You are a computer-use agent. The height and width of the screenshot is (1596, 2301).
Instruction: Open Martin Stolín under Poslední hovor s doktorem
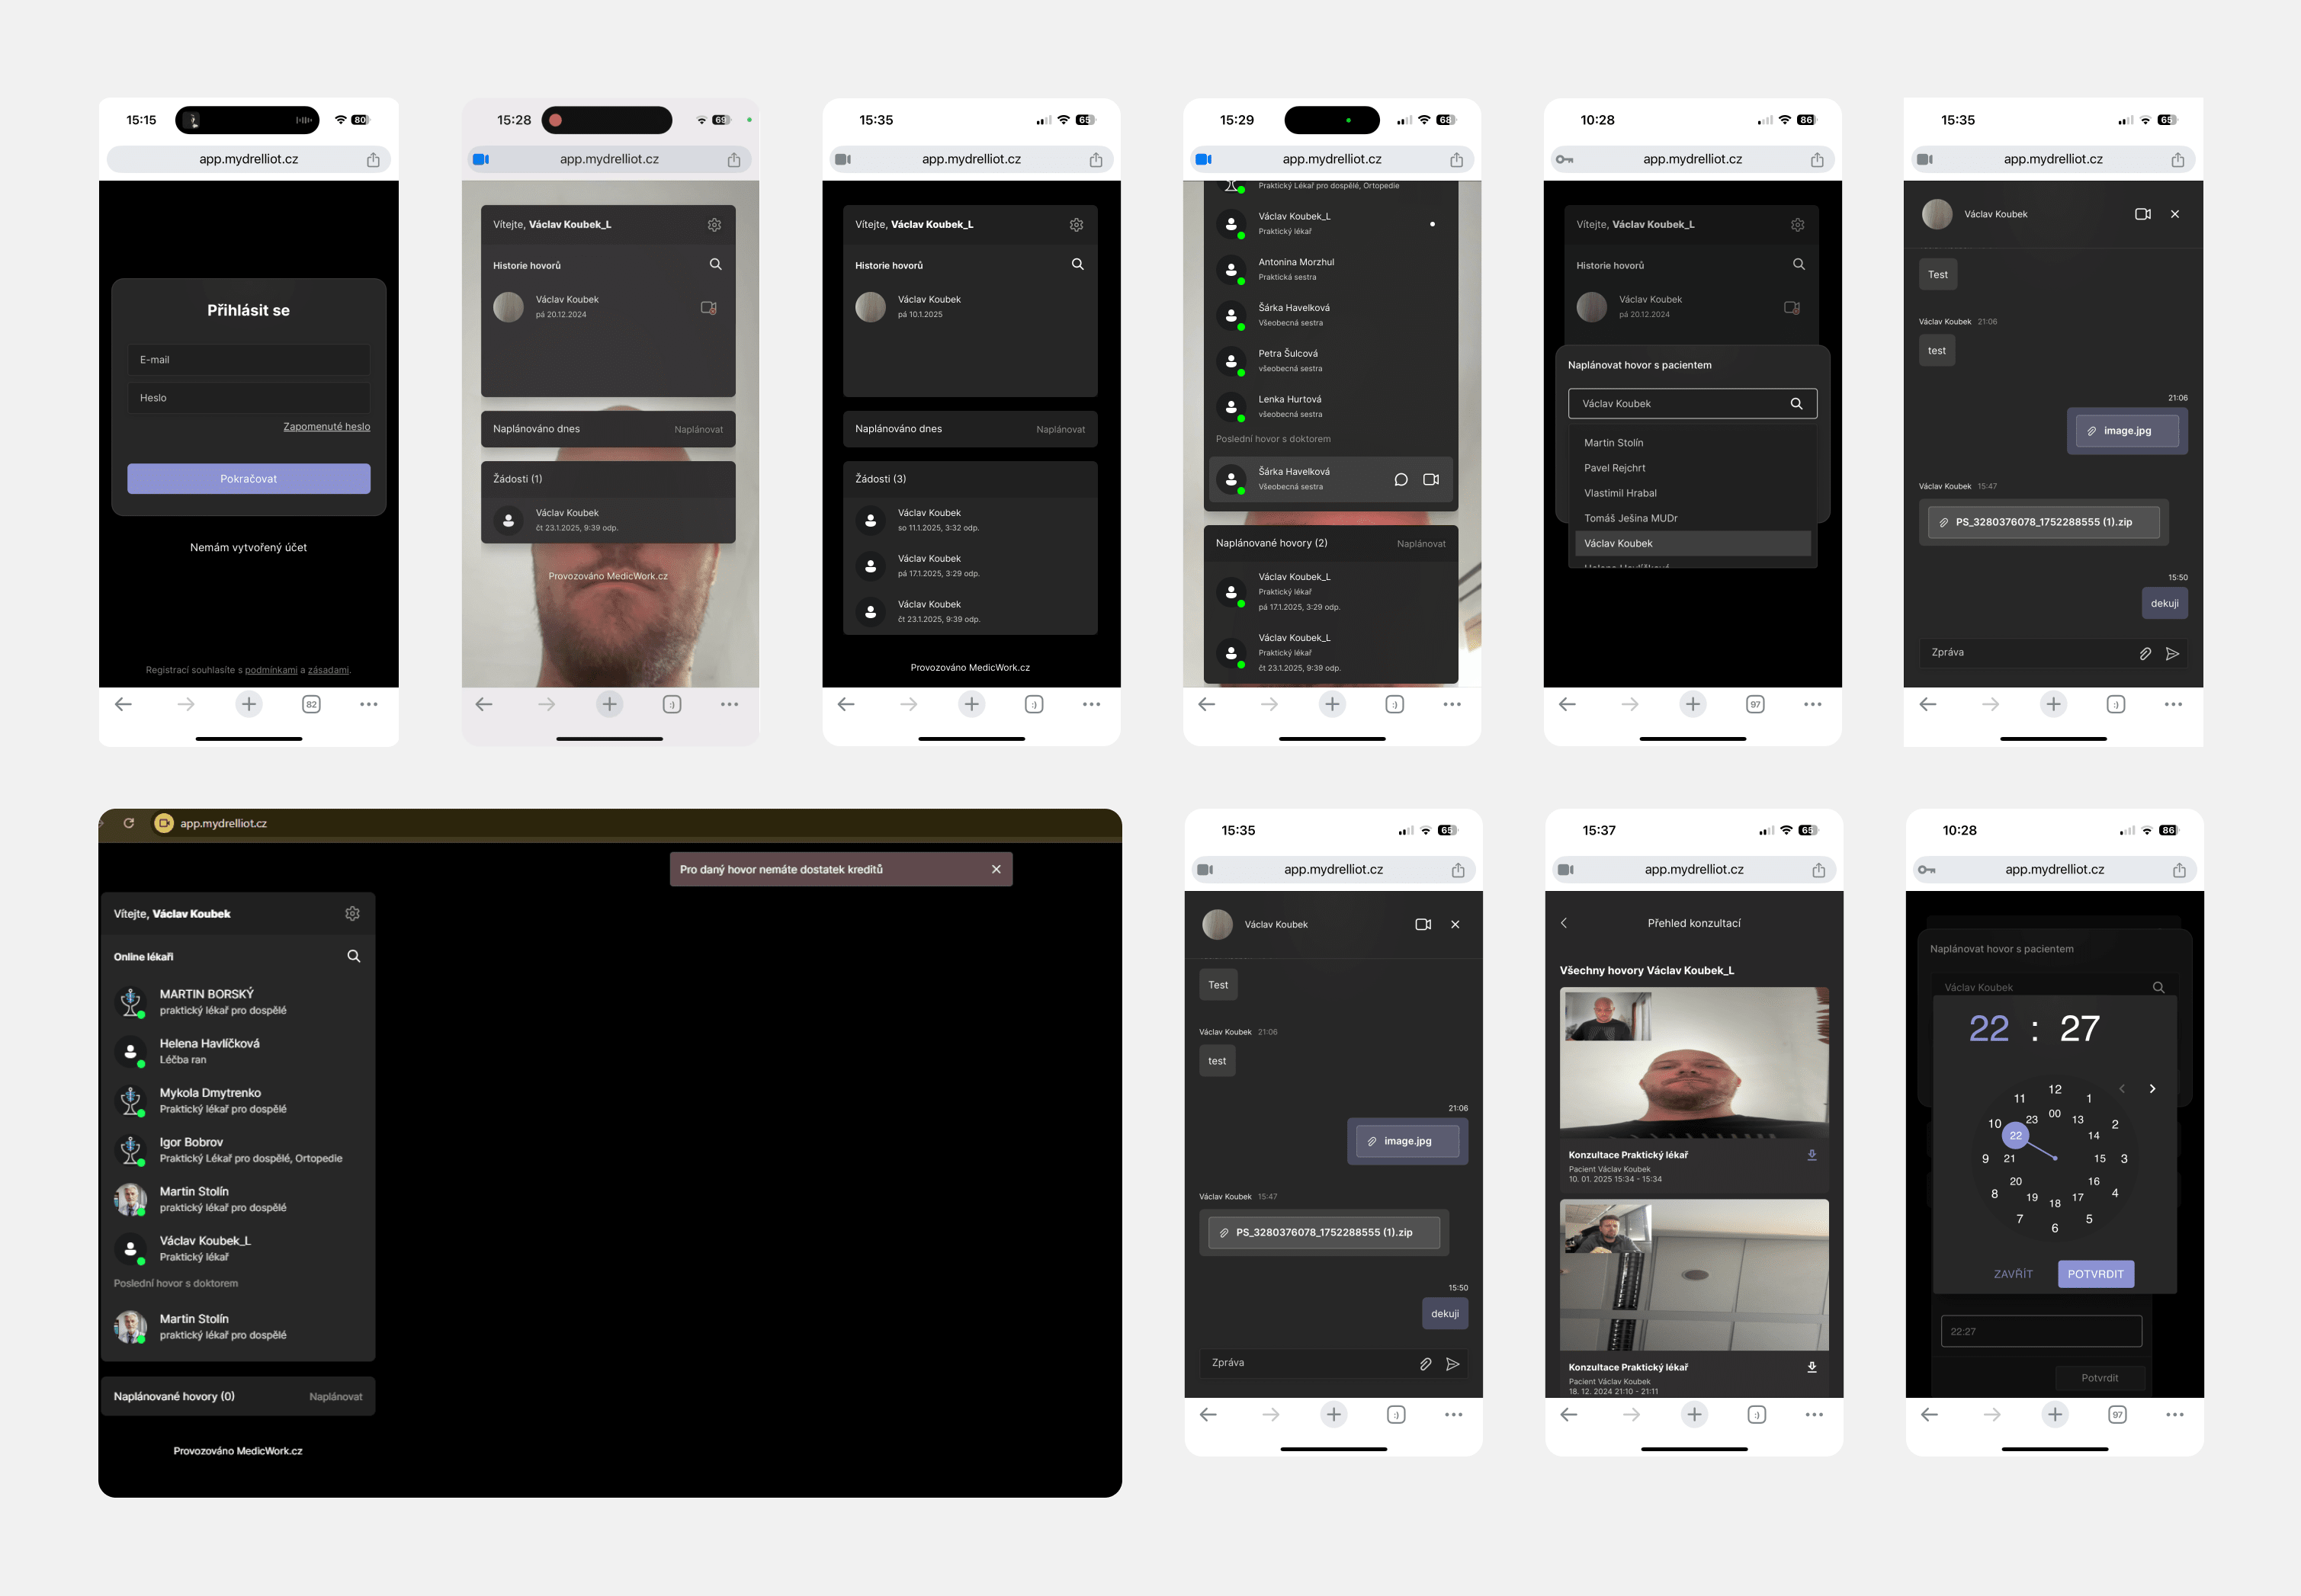[x=238, y=1327]
